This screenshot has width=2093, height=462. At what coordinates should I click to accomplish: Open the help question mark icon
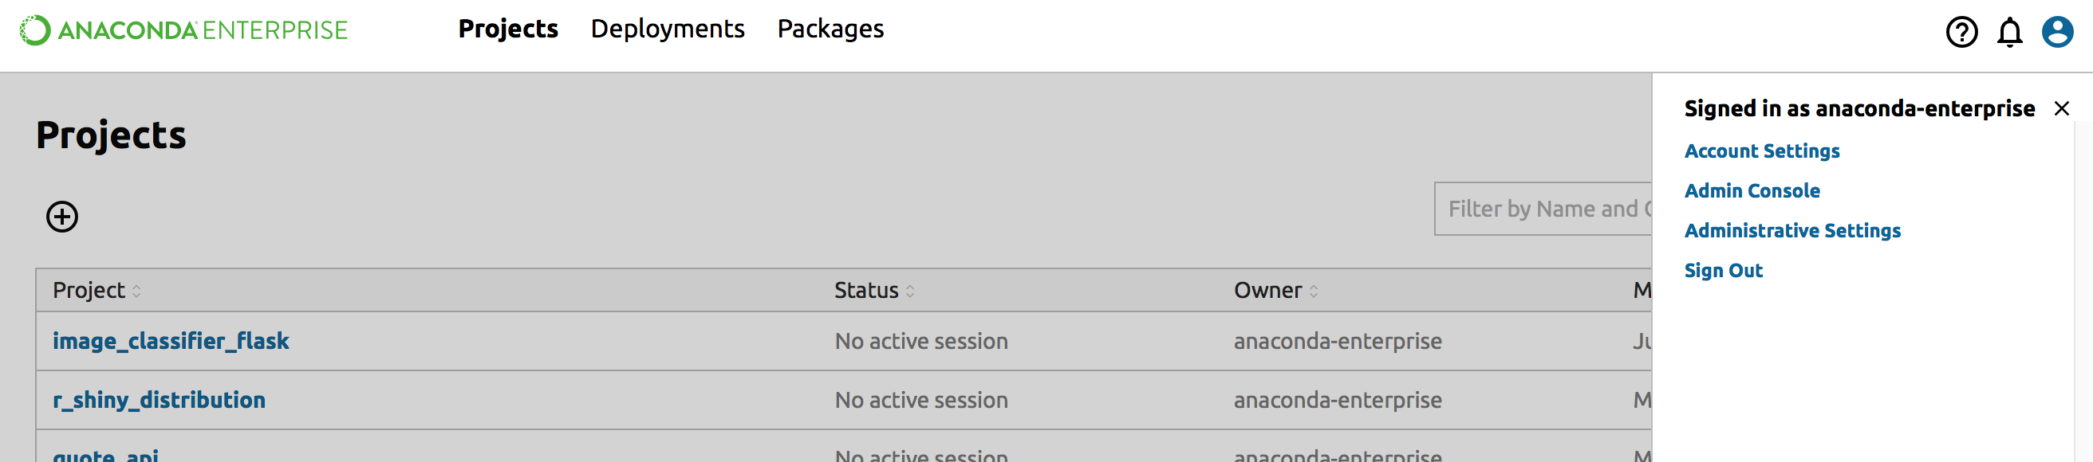click(x=1961, y=33)
